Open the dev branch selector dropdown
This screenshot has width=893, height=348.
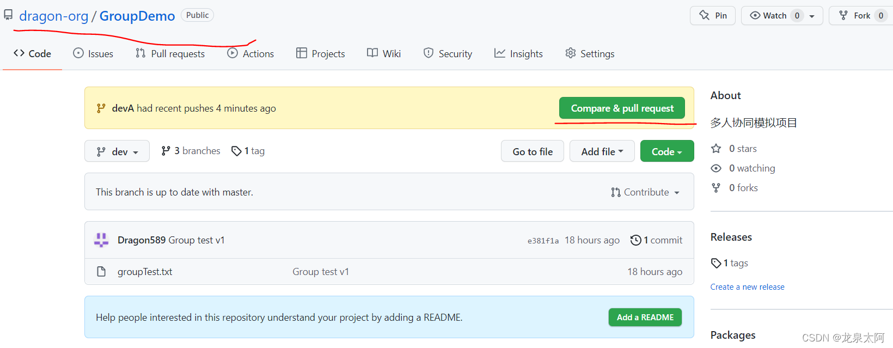[x=117, y=151]
